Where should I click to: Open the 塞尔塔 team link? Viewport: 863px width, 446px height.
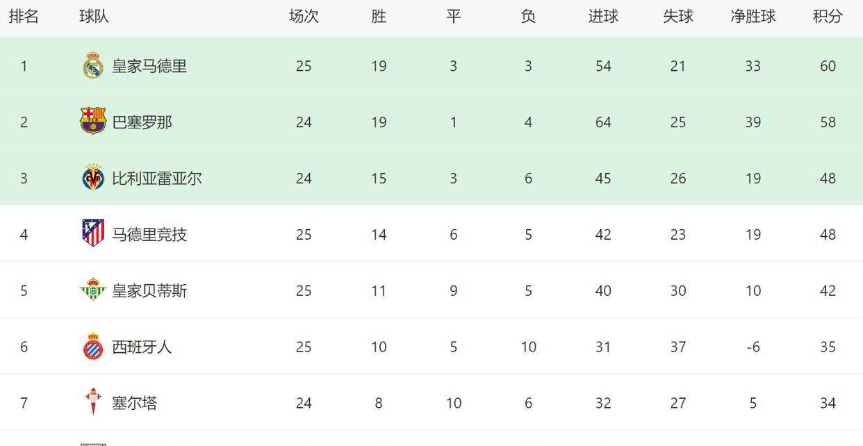(x=135, y=403)
